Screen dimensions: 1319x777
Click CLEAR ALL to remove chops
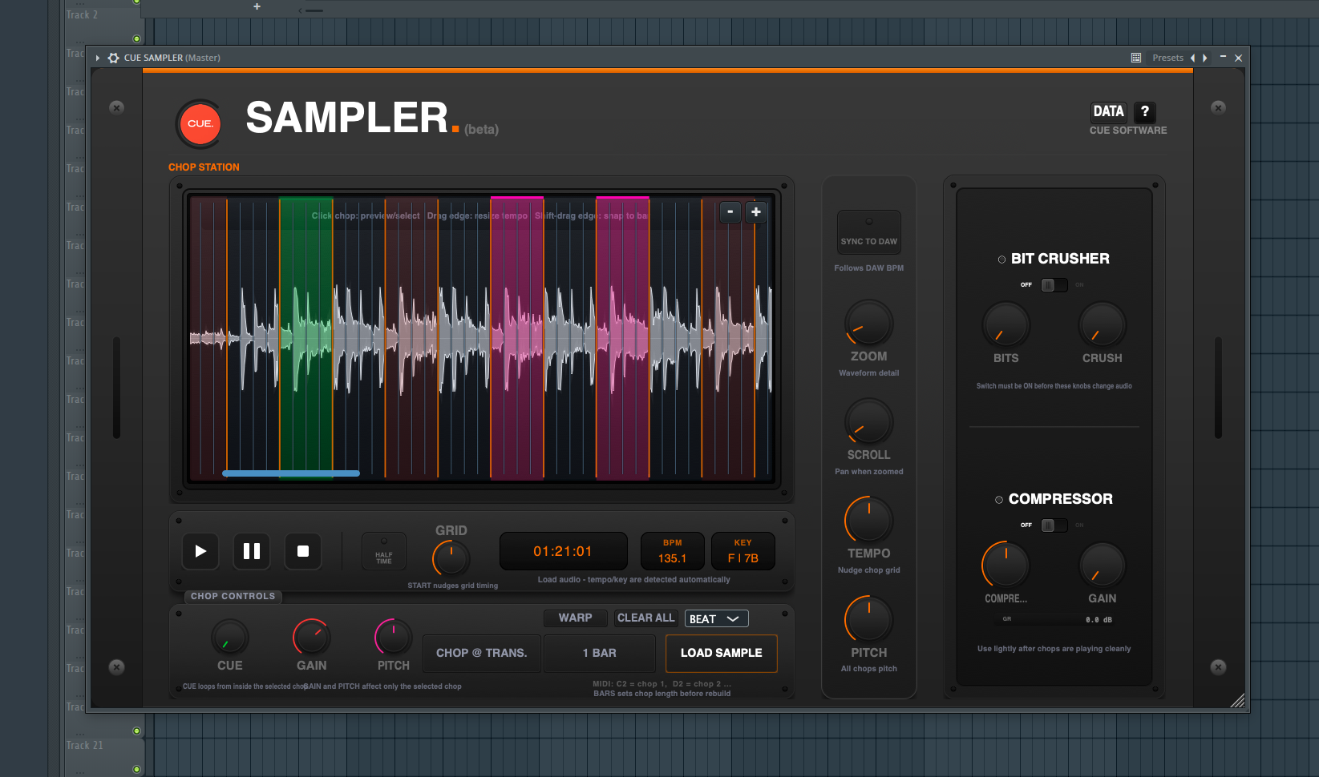(646, 618)
